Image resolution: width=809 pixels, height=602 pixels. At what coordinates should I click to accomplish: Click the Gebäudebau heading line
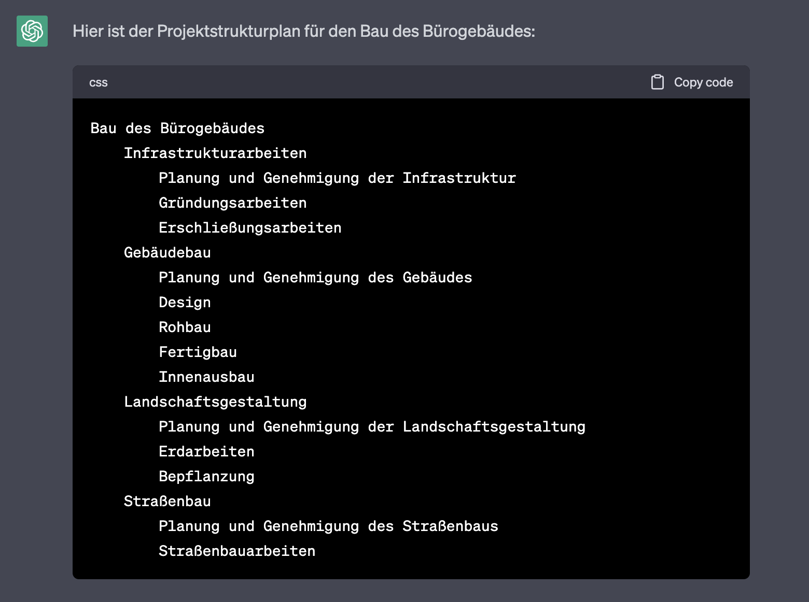167,252
